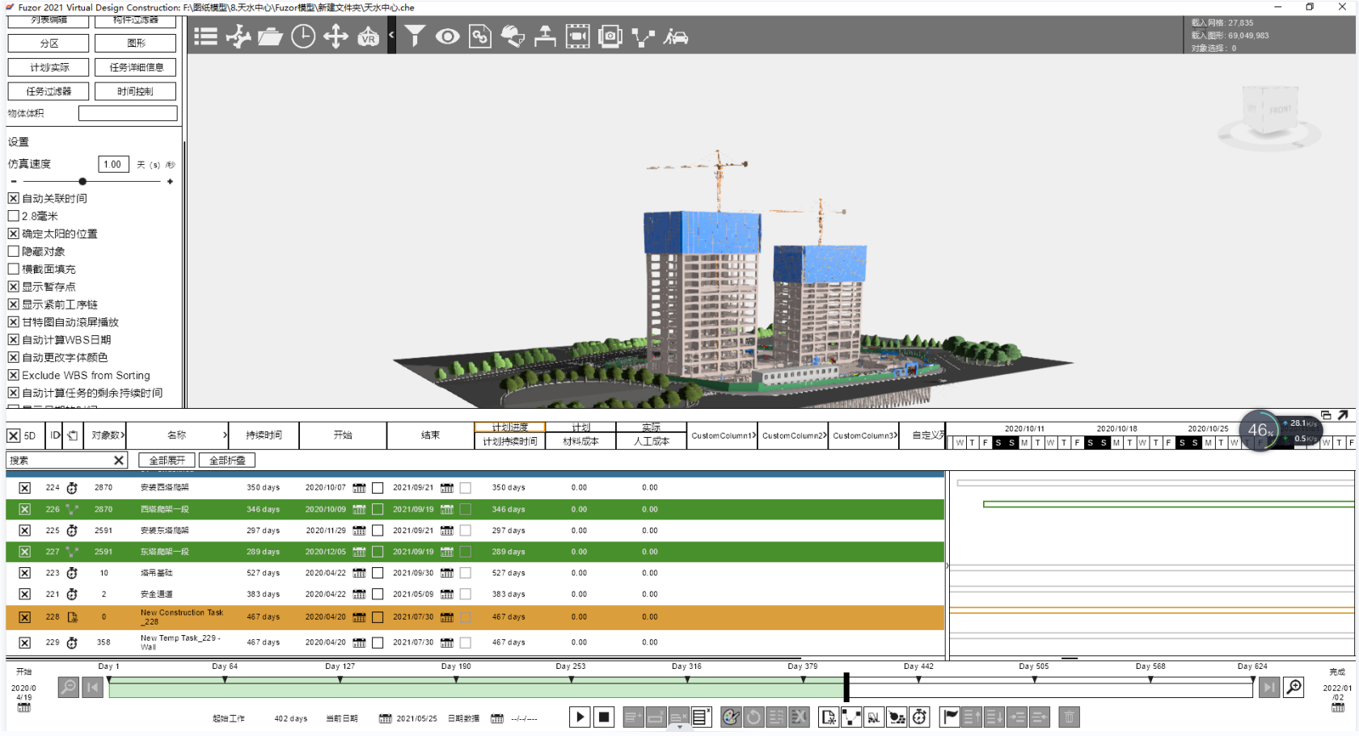Expand the CustomColumn1 header arrow
The height and width of the screenshot is (736, 1359).
[x=753, y=435]
